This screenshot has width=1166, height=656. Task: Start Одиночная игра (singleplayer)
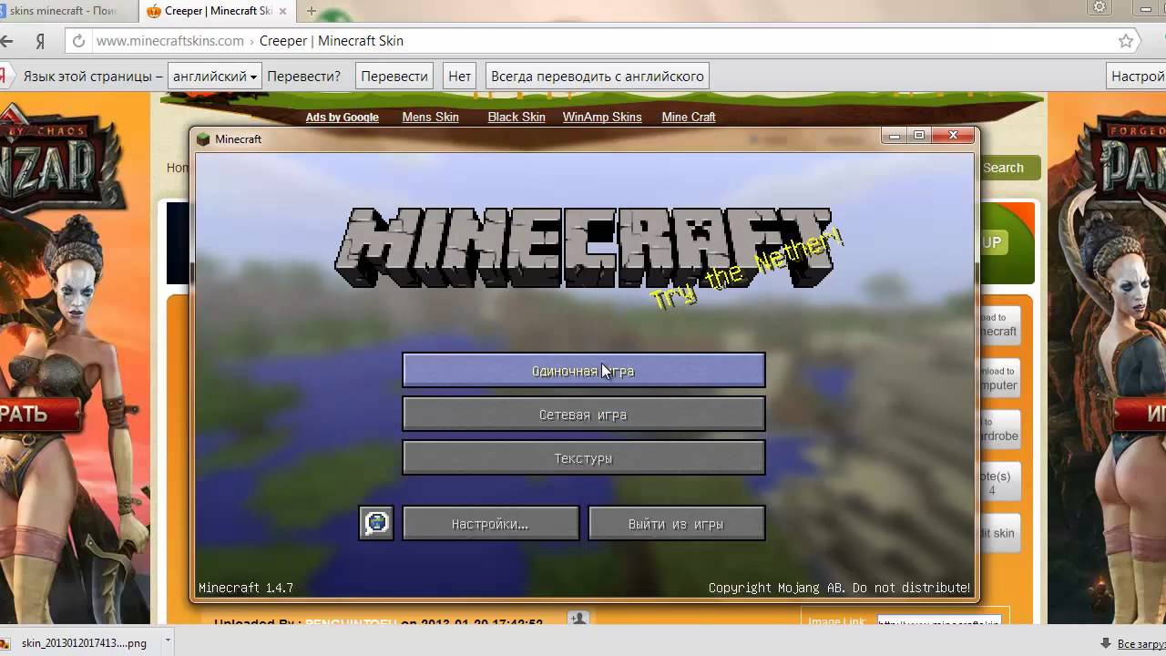click(x=584, y=371)
